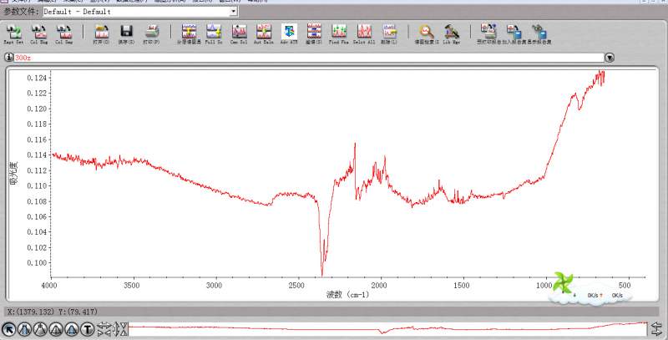Click the spectrum information 'i' icon

point(8,57)
